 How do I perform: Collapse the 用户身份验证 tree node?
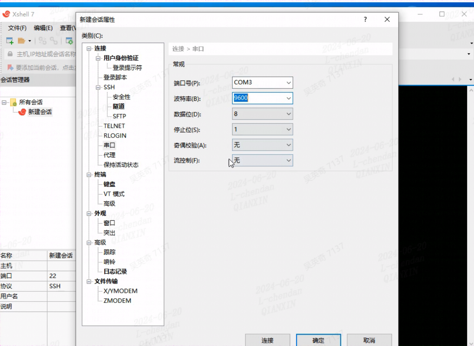tap(98, 58)
